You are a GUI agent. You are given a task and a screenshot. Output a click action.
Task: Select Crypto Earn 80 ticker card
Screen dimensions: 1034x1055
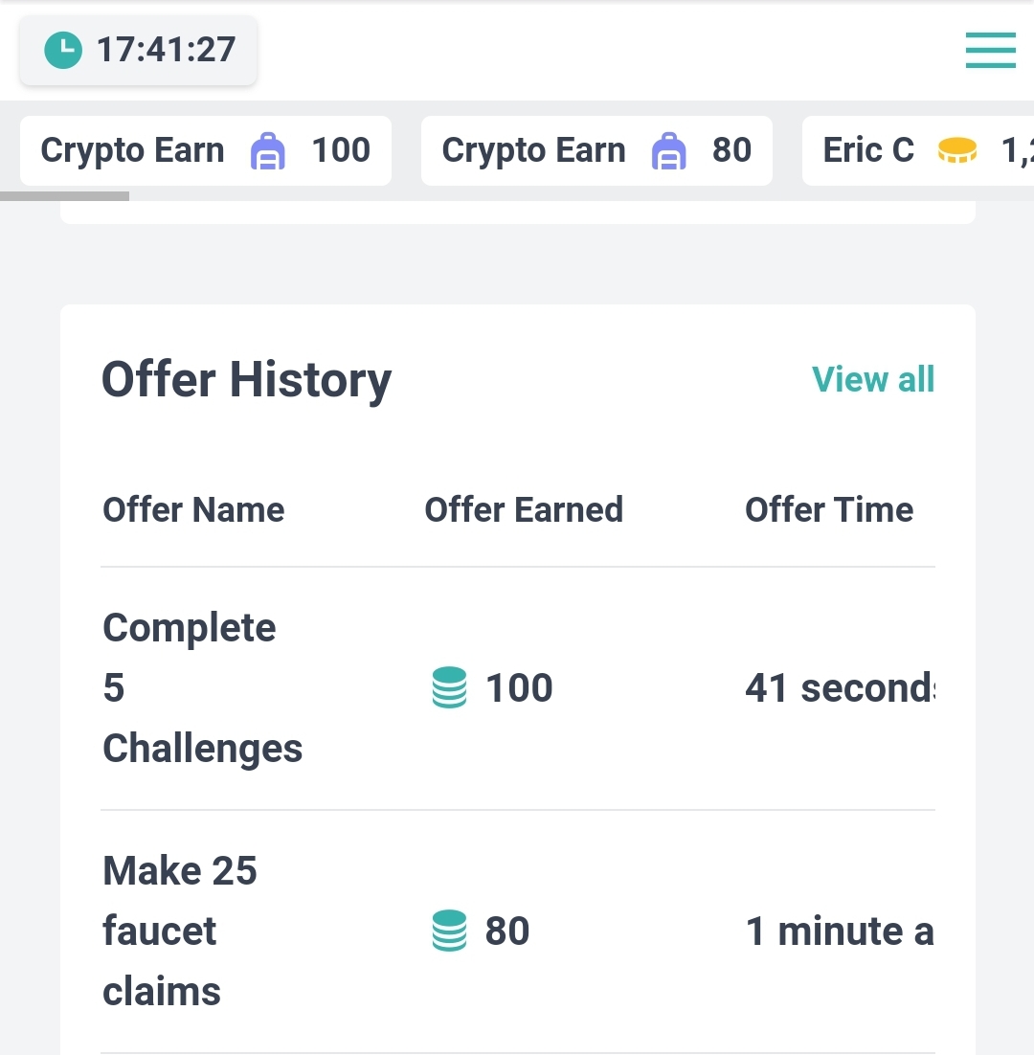point(596,150)
